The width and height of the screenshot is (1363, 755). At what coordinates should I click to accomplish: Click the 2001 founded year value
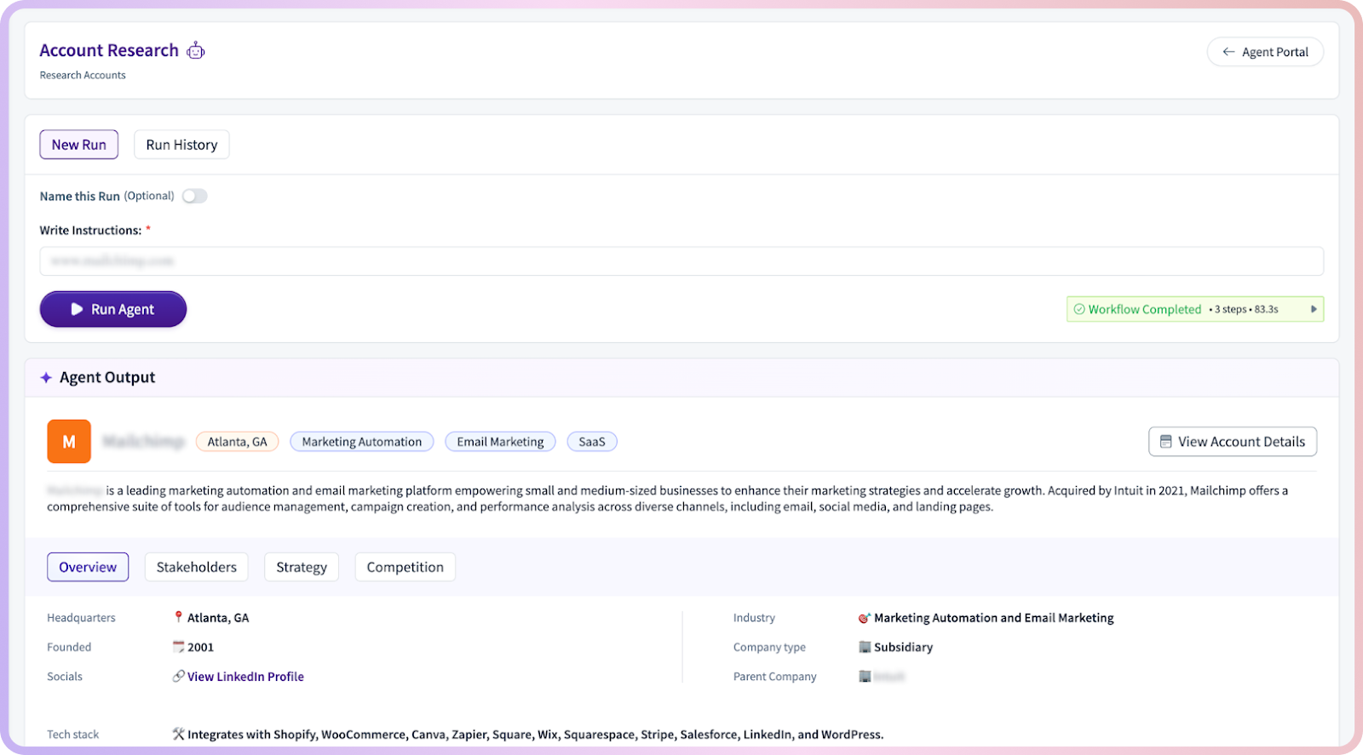(201, 647)
